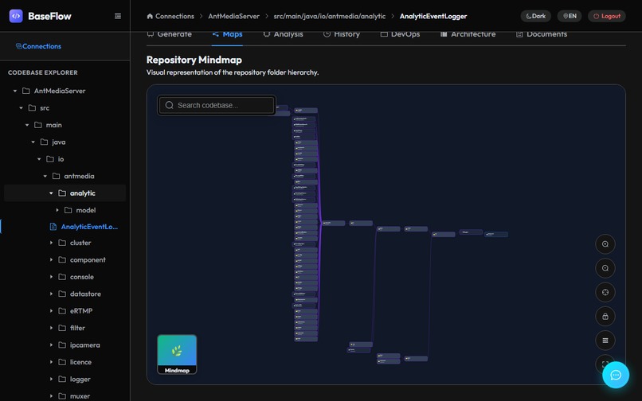Switch to the DevOps tab

tap(400, 34)
